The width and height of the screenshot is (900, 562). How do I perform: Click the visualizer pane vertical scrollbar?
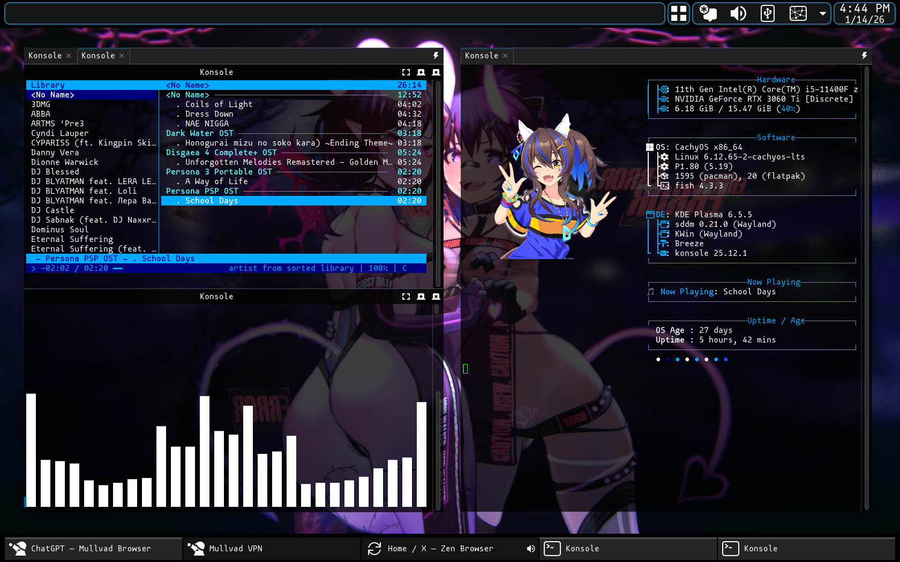coord(438,451)
